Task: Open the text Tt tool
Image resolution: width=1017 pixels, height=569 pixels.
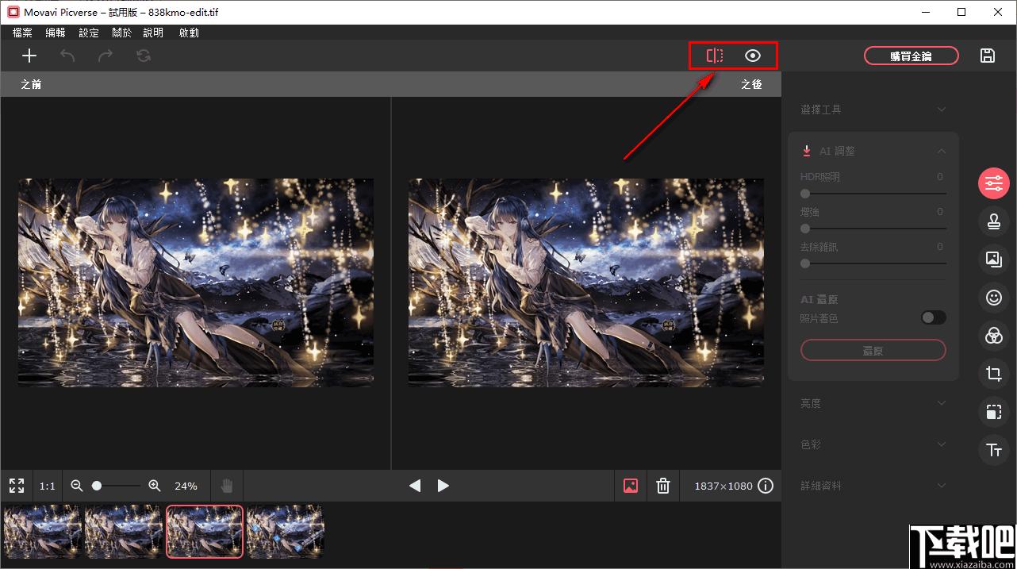Action: tap(993, 450)
